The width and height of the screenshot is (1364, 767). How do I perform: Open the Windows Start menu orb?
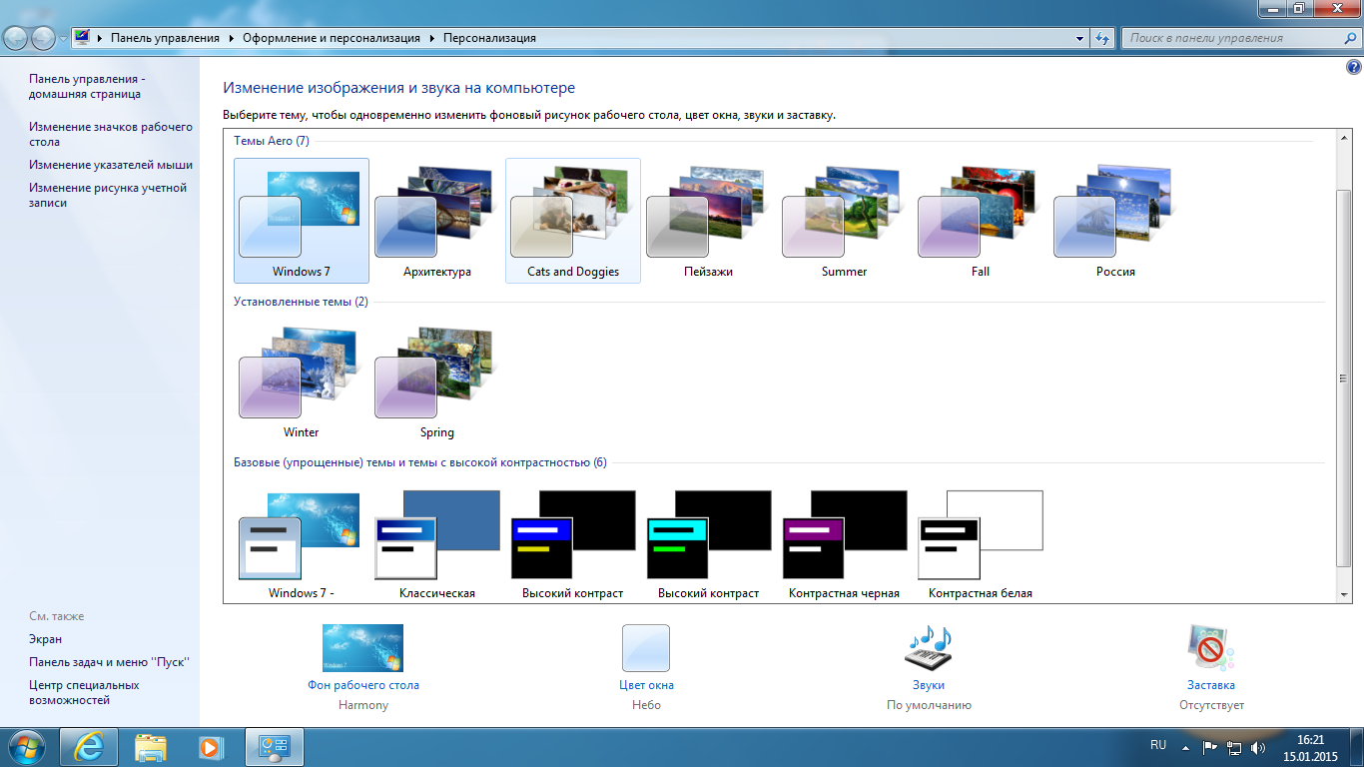(26, 747)
